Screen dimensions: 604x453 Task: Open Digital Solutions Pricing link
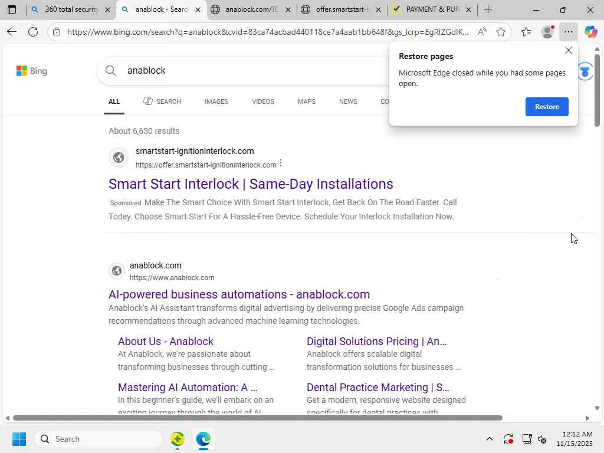pos(376,342)
